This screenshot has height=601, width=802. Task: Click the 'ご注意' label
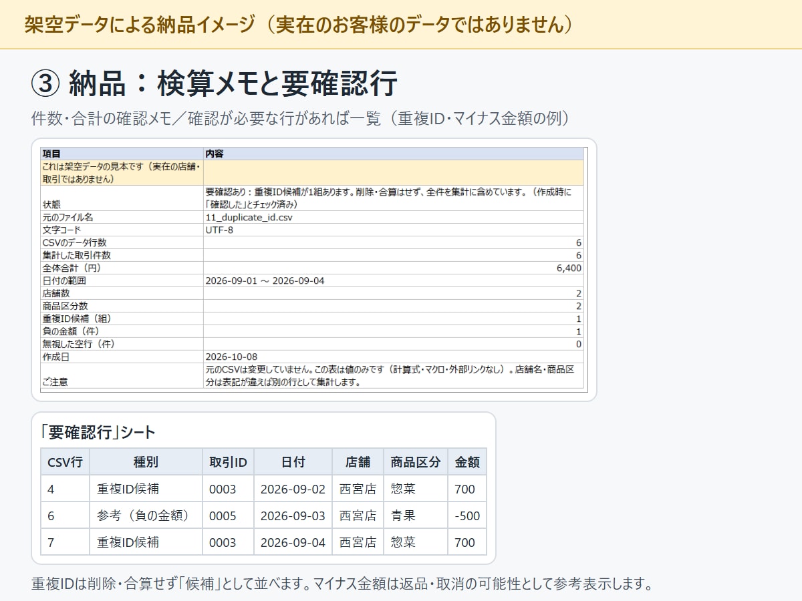(x=54, y=382)
